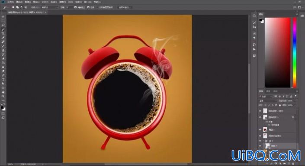Toggle the Contiguous checkbox

pos(88,7)
